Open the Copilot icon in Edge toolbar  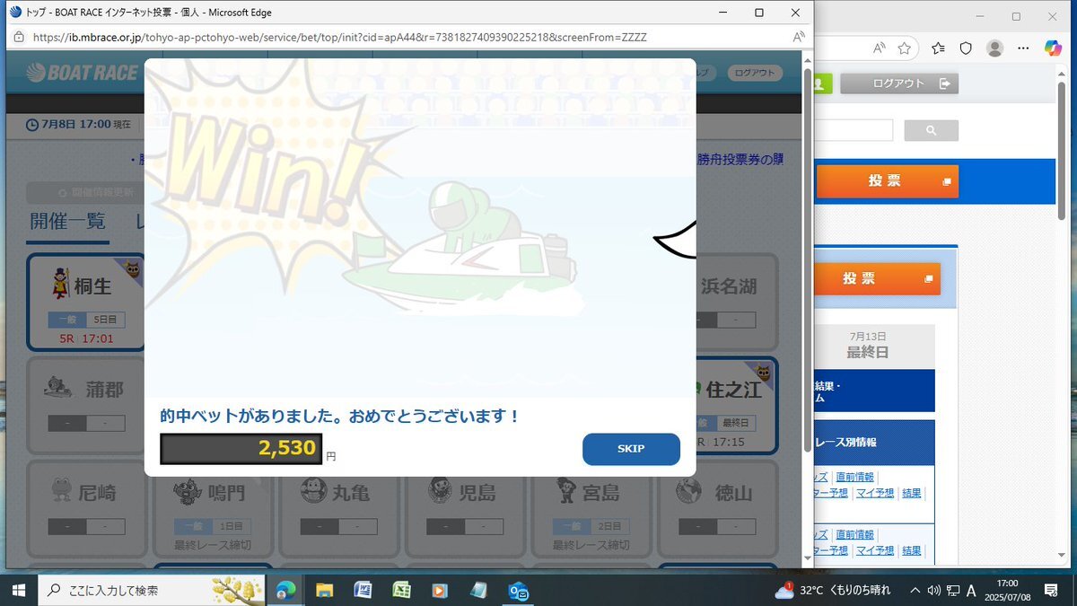click(x=1053, y=48)
